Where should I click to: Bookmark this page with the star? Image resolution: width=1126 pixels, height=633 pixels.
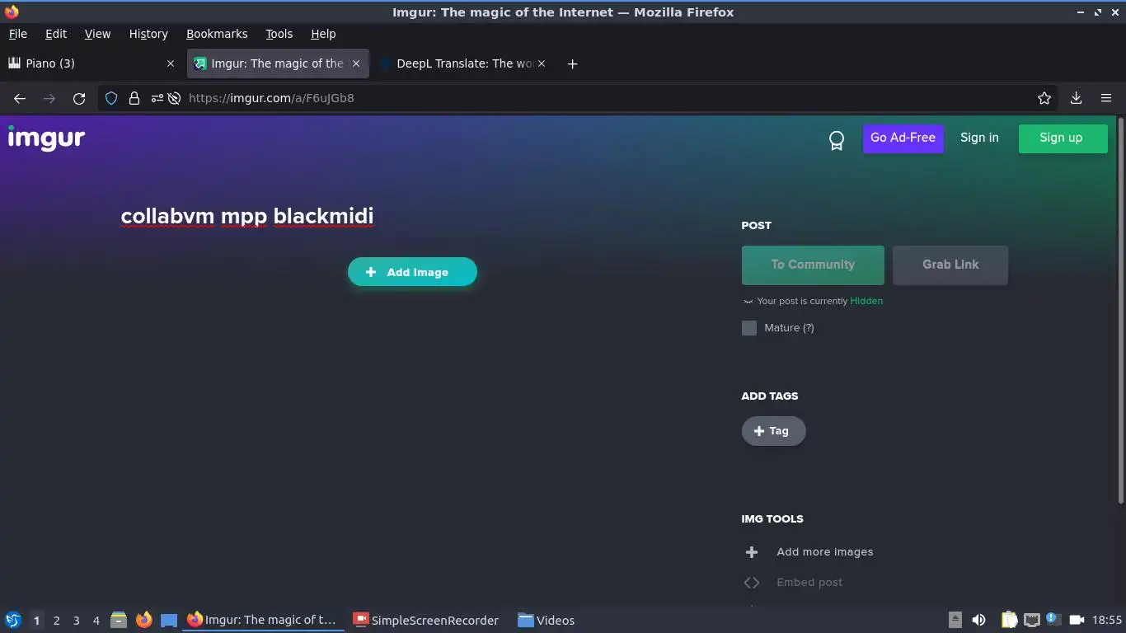point(1044,98)
